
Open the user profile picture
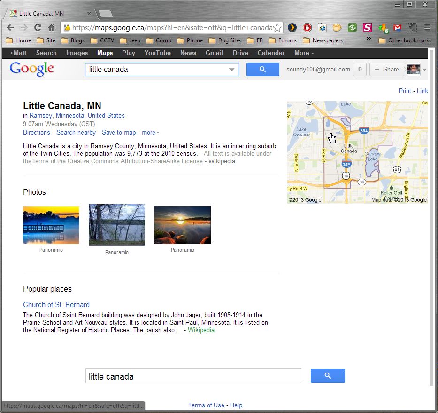pyautogui.click(x=414, y=70)
